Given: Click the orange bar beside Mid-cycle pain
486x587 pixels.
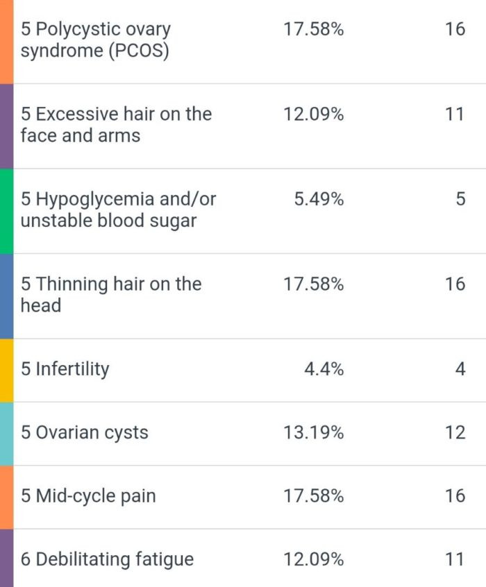Looking at the screenshot, I should tap(6, 497).
